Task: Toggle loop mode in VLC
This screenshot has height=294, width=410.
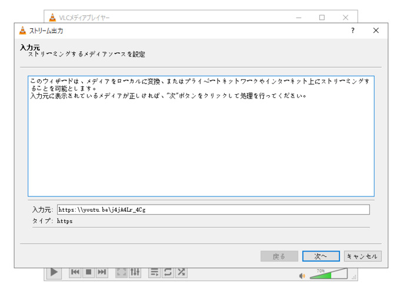Action: point(168,272)
